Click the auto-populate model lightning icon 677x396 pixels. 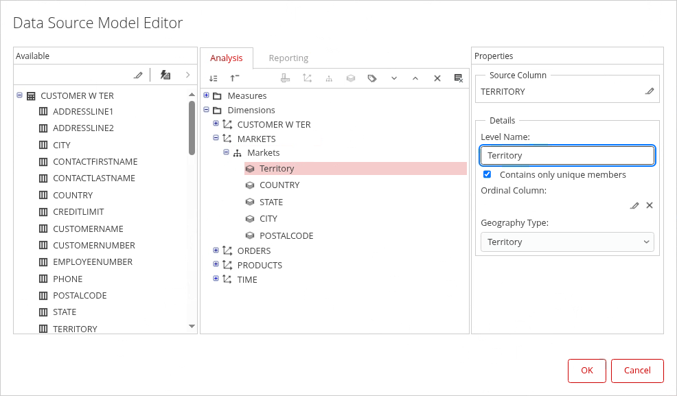[165, 75]
